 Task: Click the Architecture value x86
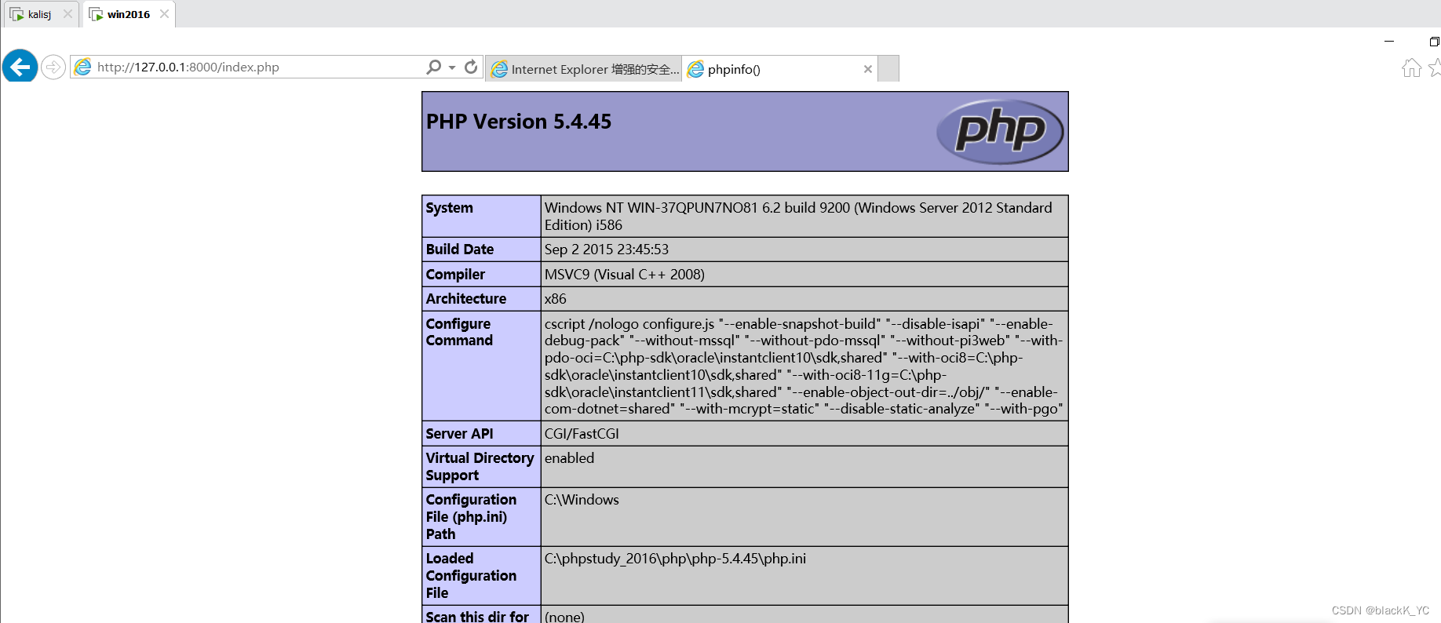[x=556, y=299]
